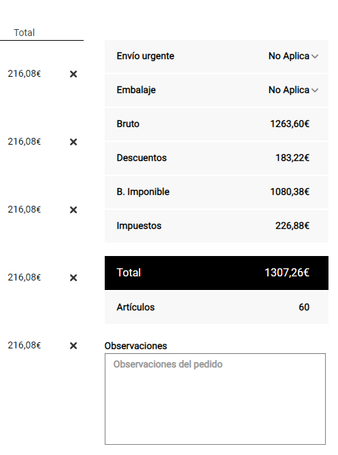
Task: Click the Bruto amount 1263,60€
Action: tap(290, 124)
